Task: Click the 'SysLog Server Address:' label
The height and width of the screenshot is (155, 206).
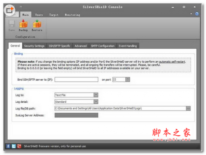Action: coord(30,115)
